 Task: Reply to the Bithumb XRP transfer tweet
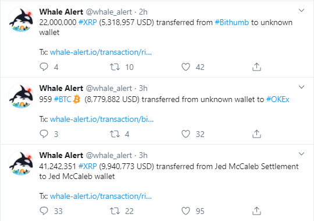pos(44,67)
